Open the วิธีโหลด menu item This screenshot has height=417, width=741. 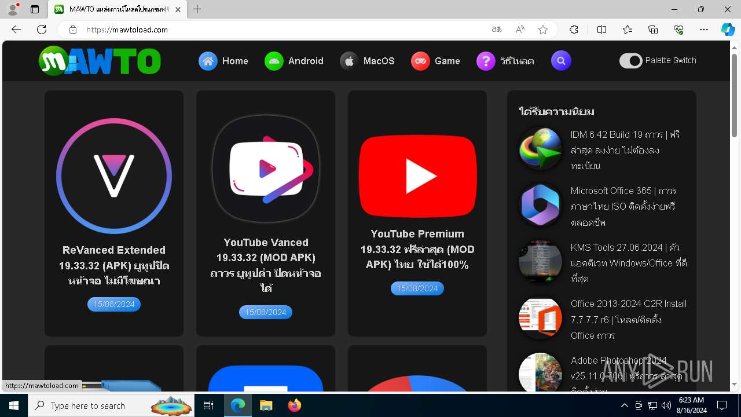click(x=517, y=61)
